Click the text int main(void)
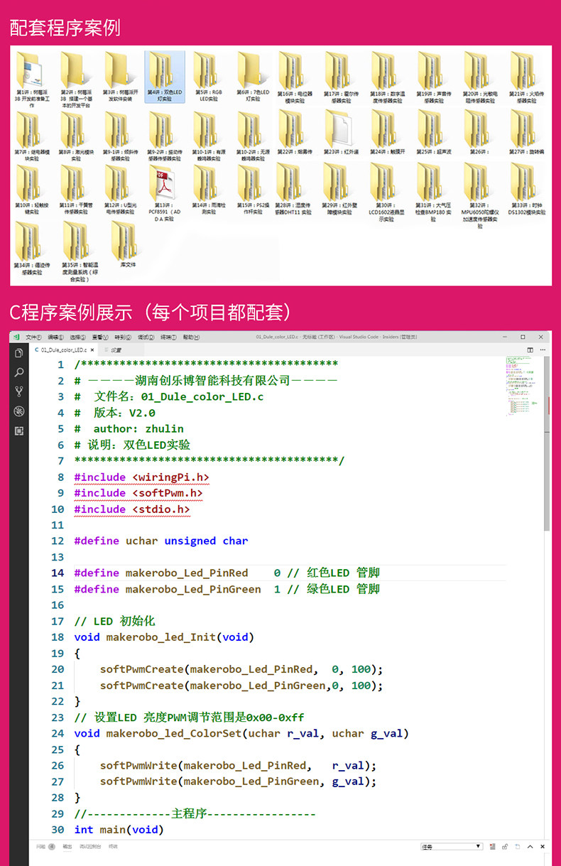 (119, 830)
